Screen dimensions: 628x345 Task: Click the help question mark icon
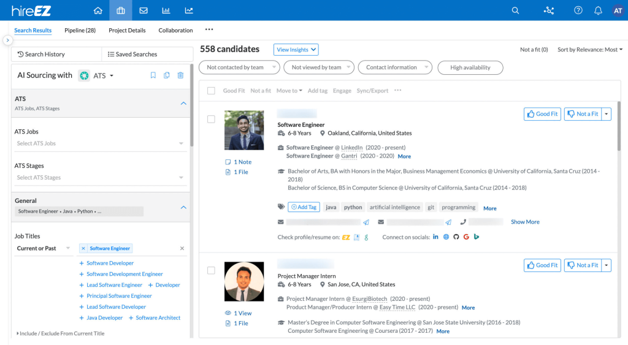click(578, 10)
